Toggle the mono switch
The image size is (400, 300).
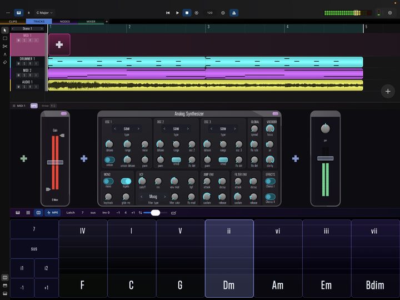point(108,181)
